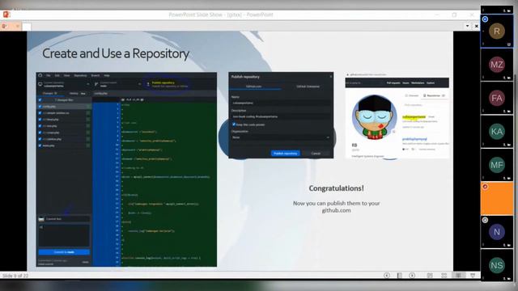Image resolution: width=518 pixels, height=291 pixels.
Task: Click 'Create and Use a Repository' slide title
Action: [x=116, y=53]
